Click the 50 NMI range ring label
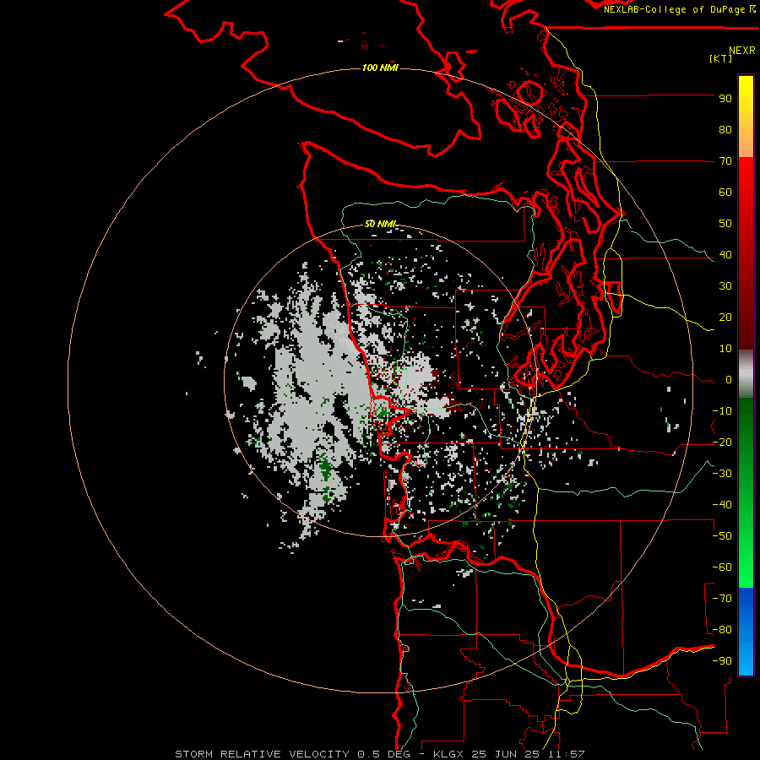 point(381,224)
